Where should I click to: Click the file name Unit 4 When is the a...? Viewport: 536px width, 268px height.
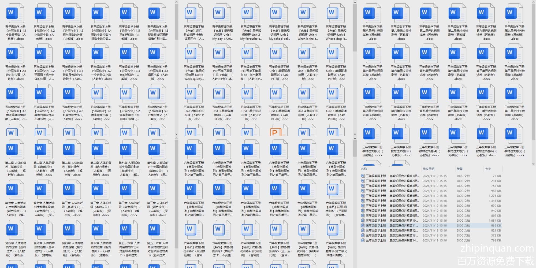pyautogui.click(x=308, y=33)
